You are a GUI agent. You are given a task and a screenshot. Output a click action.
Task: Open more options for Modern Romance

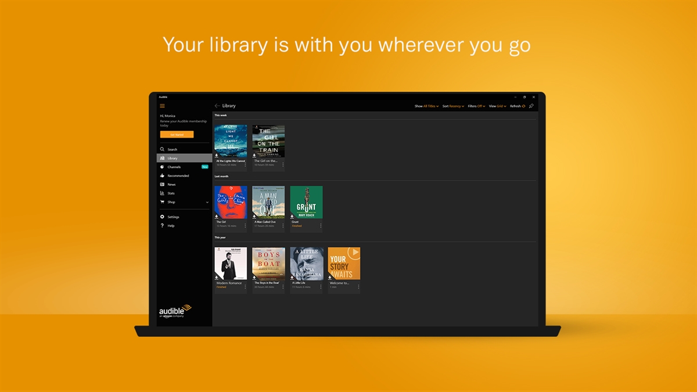[245, 287]
